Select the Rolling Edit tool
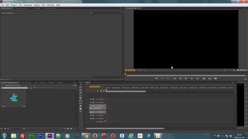Screen dimensions: 248x139 pos(80,92)
